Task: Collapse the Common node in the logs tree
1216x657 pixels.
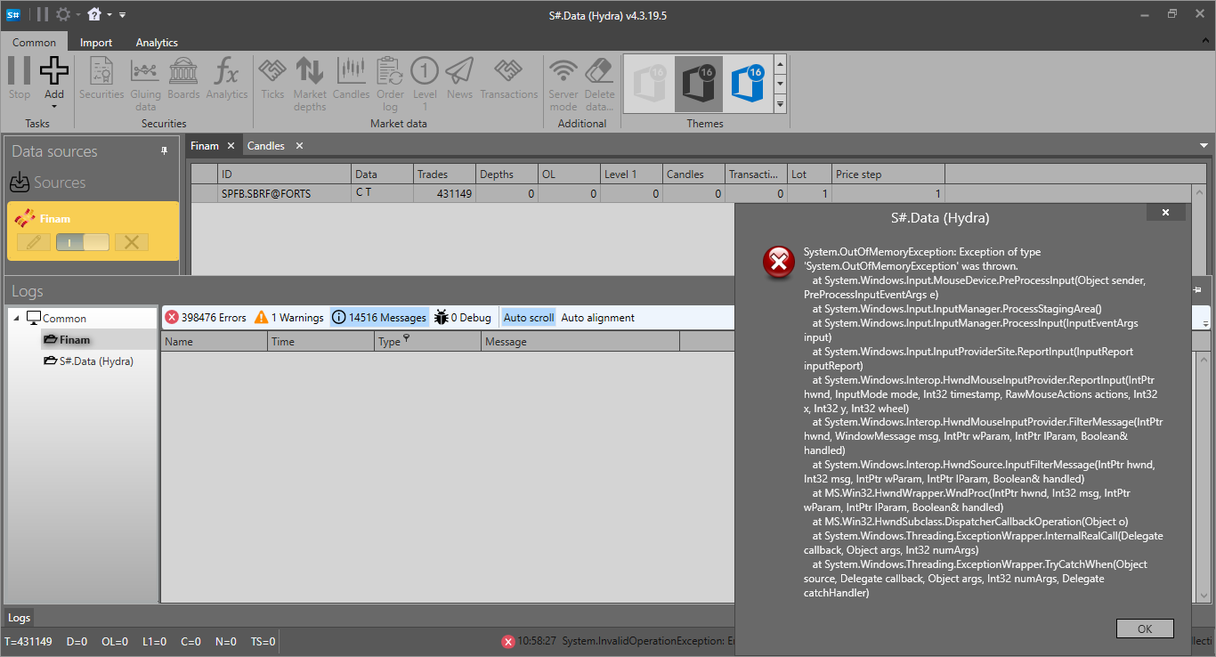Action: [x=17, y=318]
